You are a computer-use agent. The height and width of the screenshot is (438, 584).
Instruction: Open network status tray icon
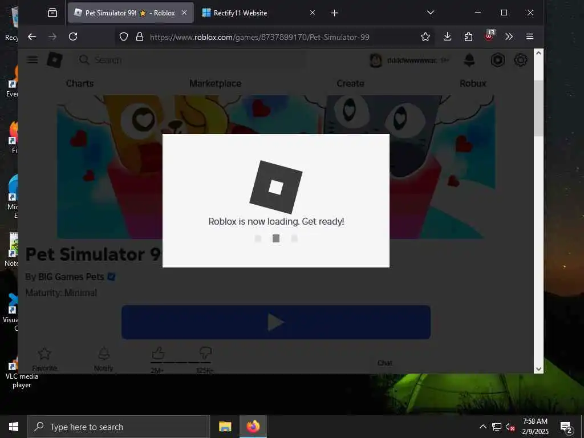[497, 427]
